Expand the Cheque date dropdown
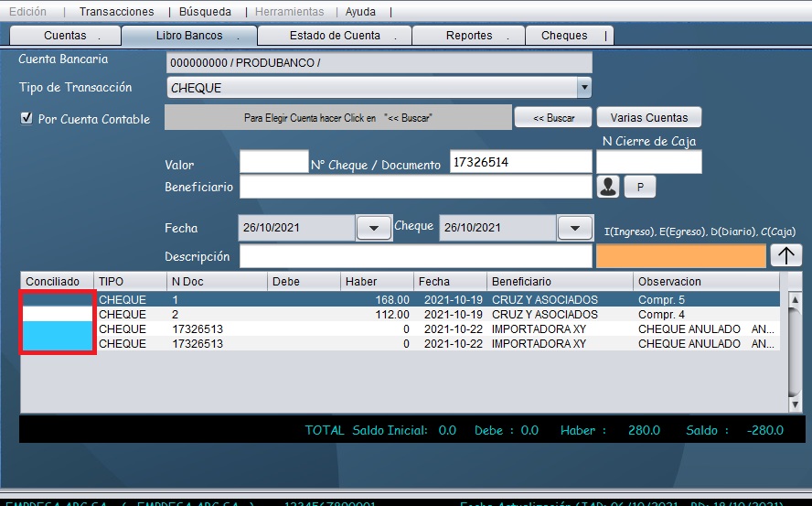Image resolution: width=812 pixels, height=506 pixels. click(x=574, y=228)
